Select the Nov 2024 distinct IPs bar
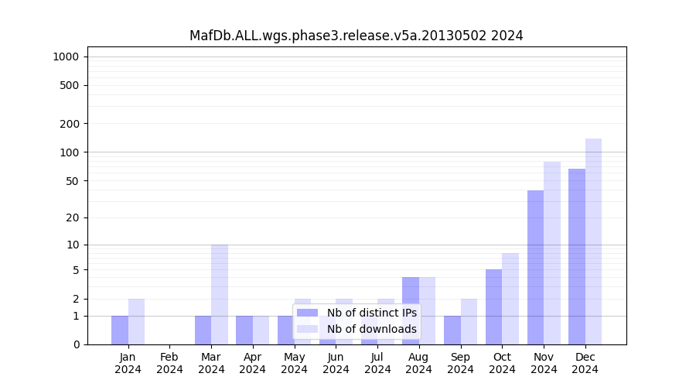The image size is (696, 387). click(x=535, y=267)
